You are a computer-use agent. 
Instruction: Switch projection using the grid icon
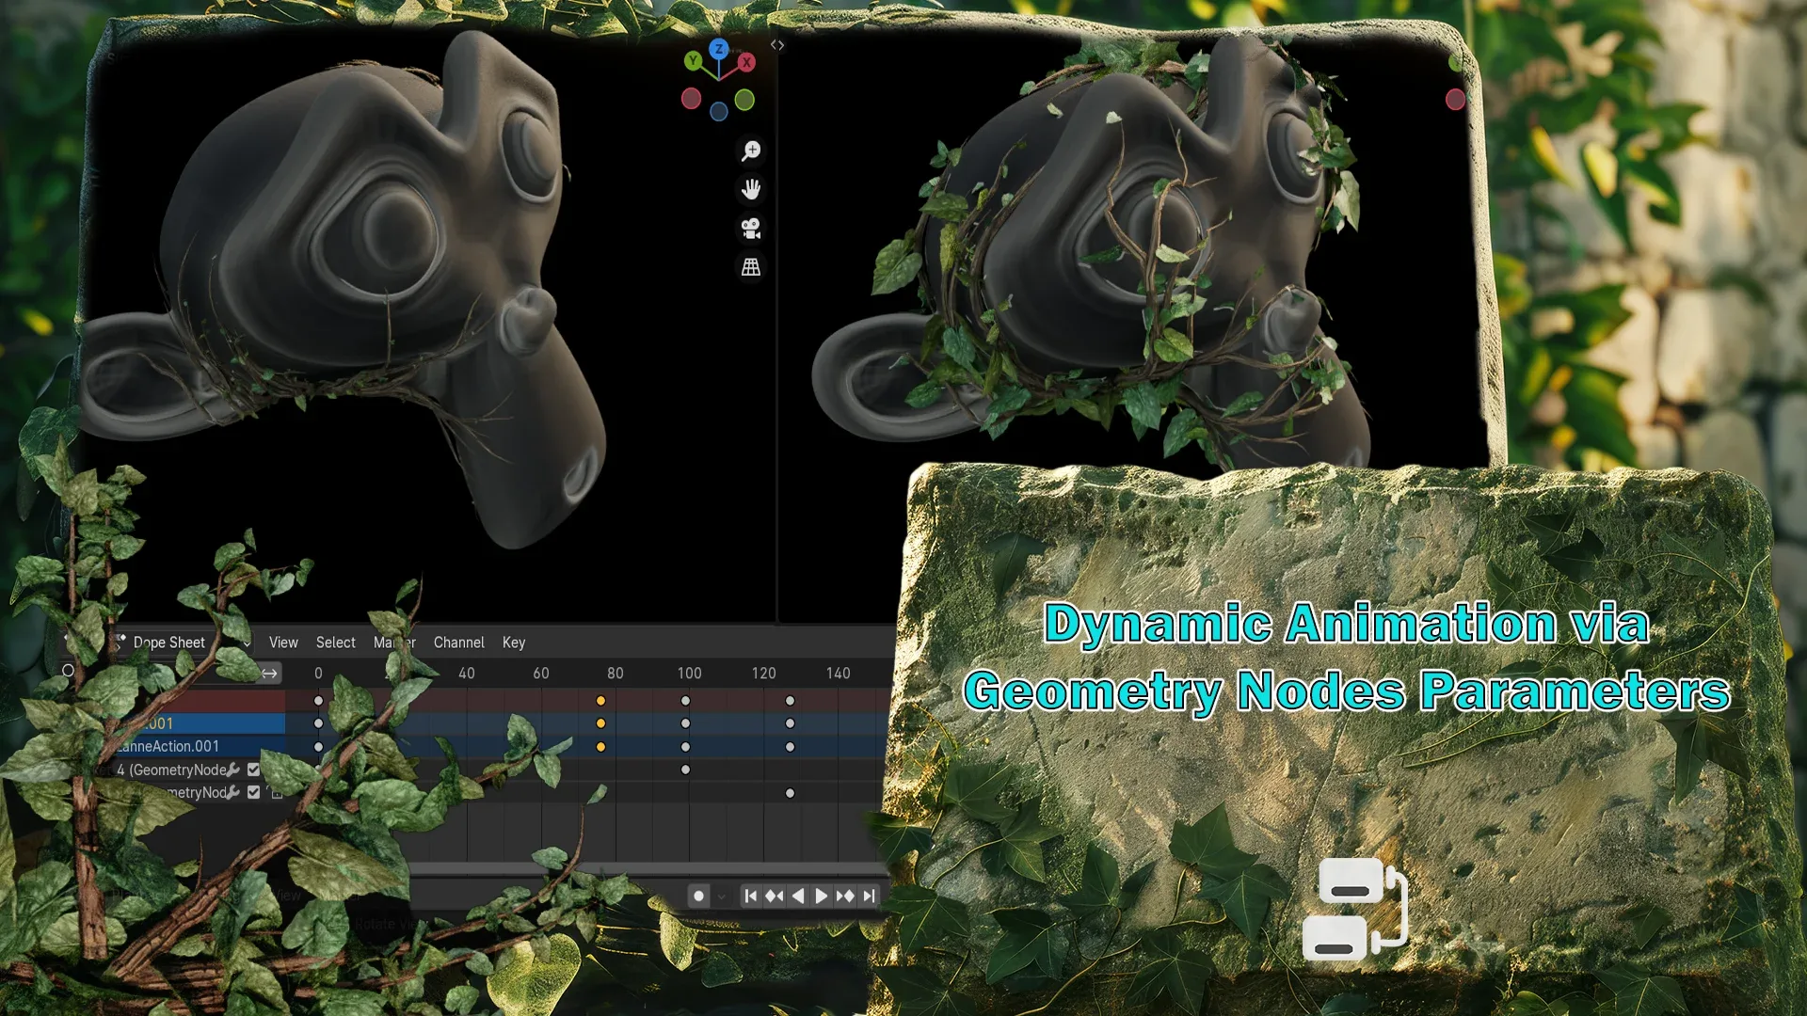750,267
